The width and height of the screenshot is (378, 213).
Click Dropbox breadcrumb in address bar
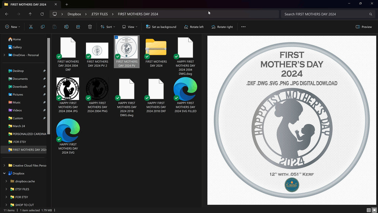pyautogui.click(x=74, y=14)
